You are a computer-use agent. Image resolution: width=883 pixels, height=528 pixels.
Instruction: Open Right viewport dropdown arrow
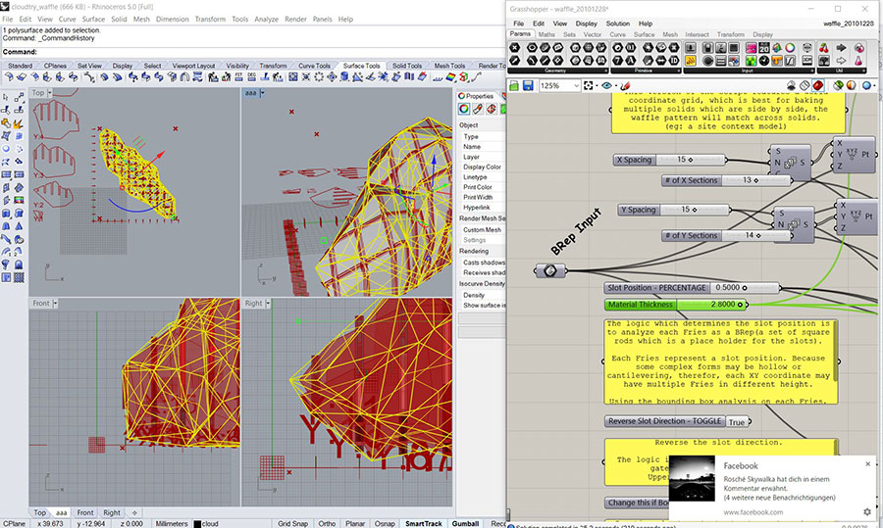pos(268,303)
